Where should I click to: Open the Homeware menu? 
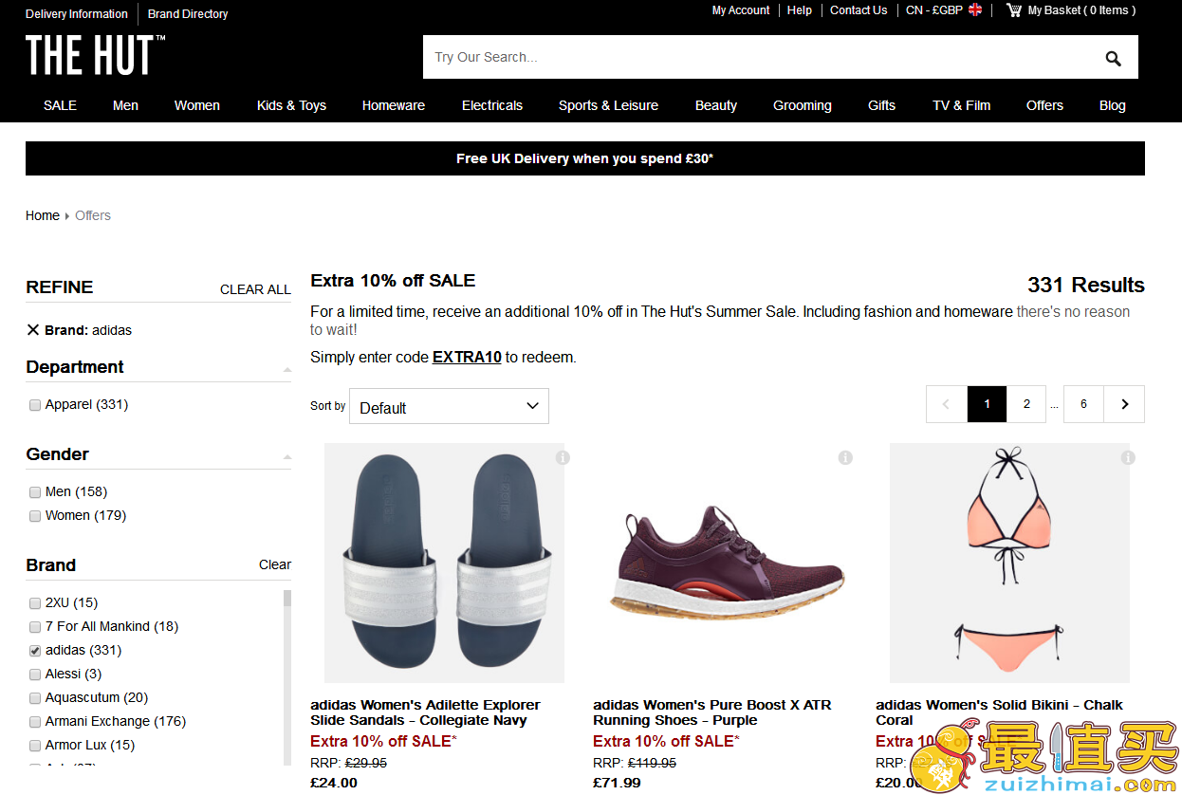point(394,105)
